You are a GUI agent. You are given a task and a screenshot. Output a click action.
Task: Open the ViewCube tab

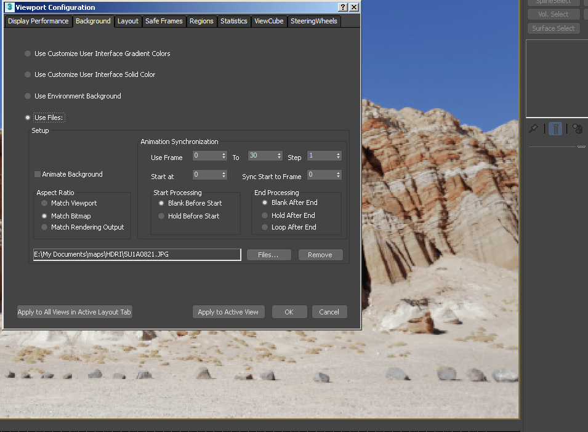click(x=269, y=22)
